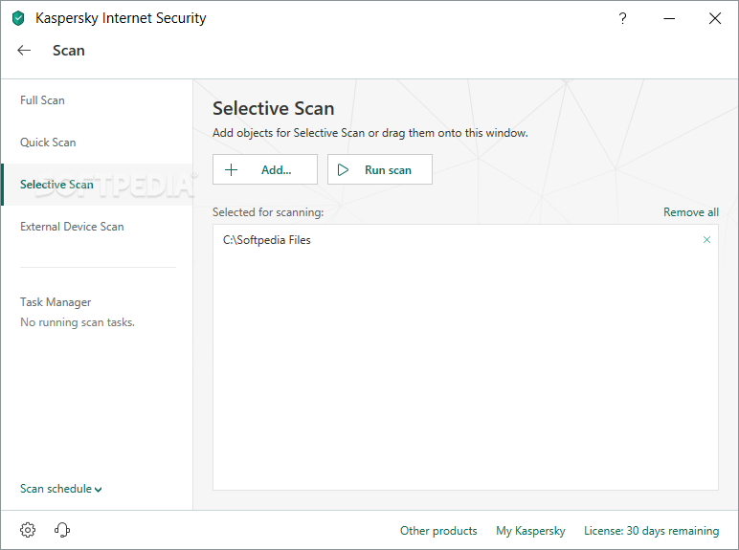The width and height of the screenshot is (739, 550).
Task: Close the Kaspersky Internet Security window
Action: coord(715,18)
